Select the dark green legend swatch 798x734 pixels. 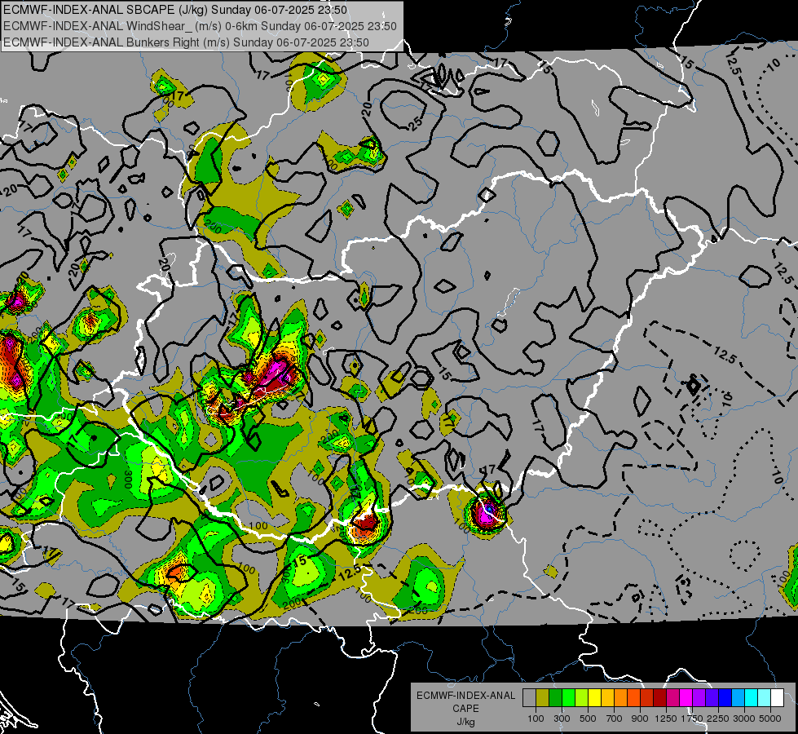(555, 697)
